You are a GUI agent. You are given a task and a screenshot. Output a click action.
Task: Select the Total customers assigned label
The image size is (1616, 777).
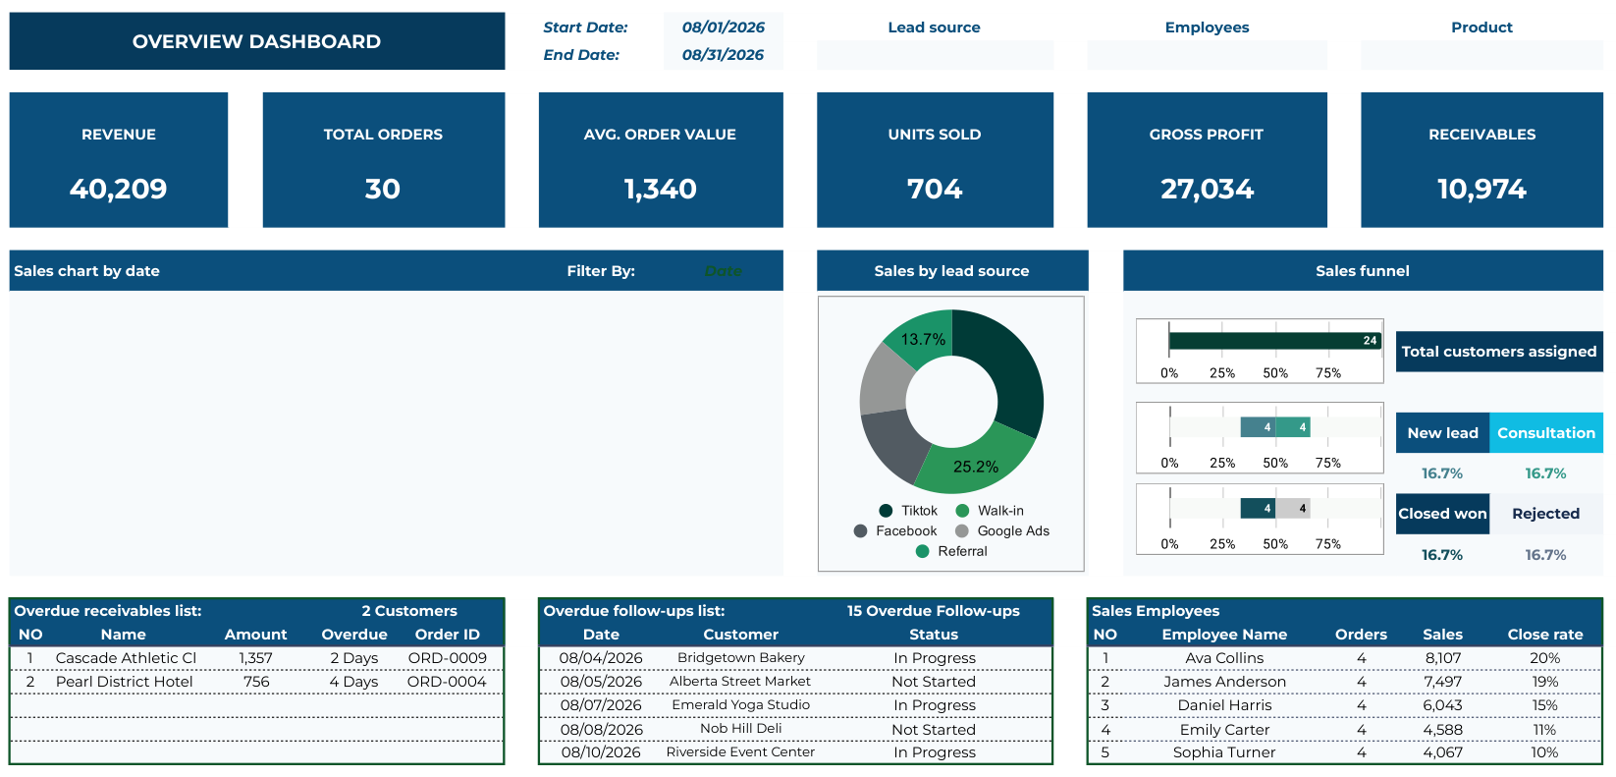[x=1499, y=352]
